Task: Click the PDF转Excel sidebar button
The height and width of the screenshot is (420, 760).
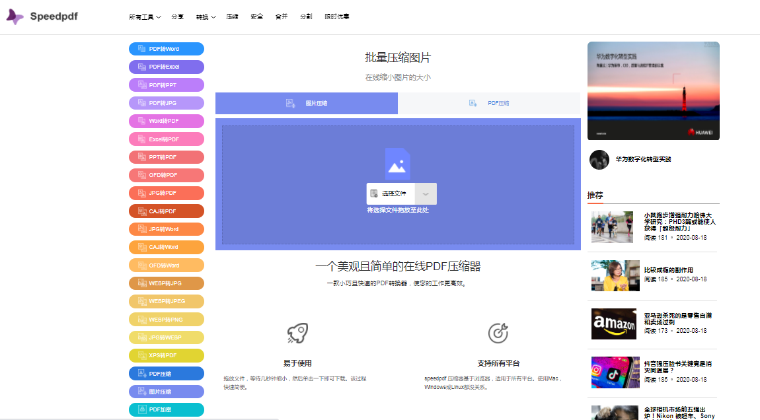Action: [167, 67]
